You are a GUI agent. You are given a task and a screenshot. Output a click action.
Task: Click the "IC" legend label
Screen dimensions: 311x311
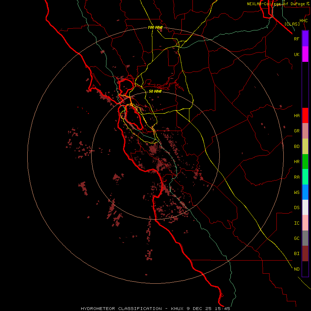coord(297,223)
